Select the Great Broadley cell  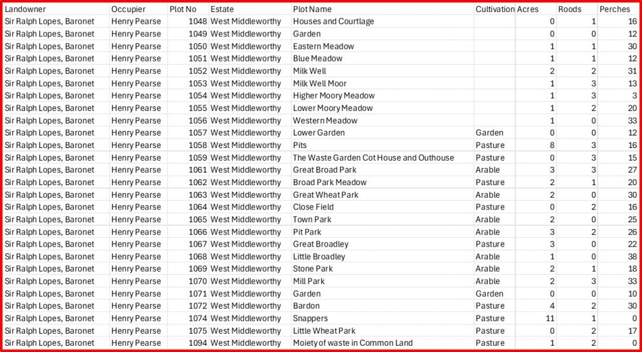(383, 244)
